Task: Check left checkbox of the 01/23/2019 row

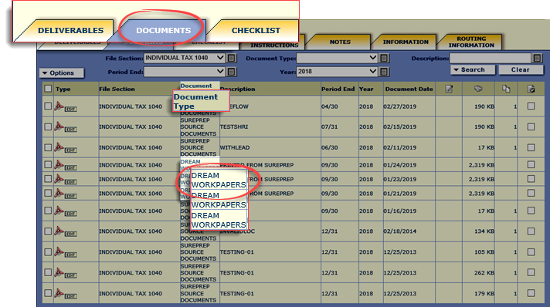Action: tap(48, 179)
